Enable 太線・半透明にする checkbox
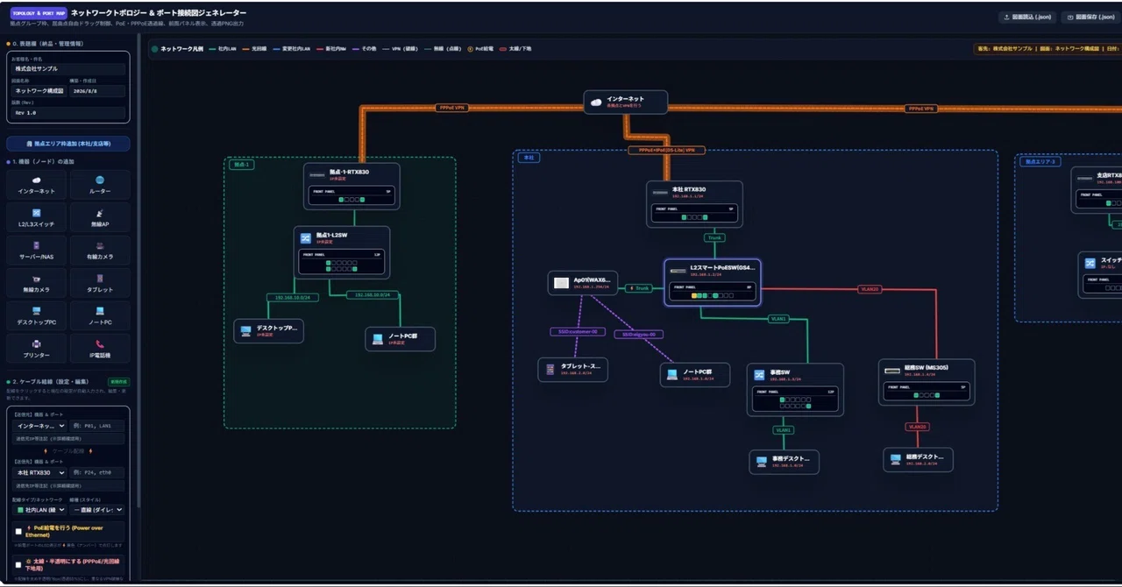This screenshot has height=587, width=1122. point(18,565)
